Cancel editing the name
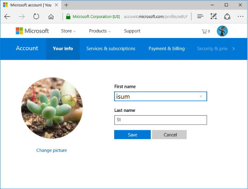The height and width of the screenshot is (189, 248). [x=169, y=135]
